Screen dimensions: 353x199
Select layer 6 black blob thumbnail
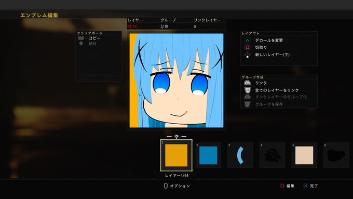tap(336, 155)
